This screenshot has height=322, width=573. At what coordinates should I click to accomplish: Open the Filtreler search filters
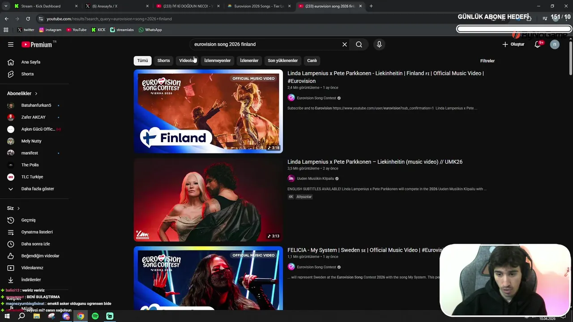(x=487, y=61)
